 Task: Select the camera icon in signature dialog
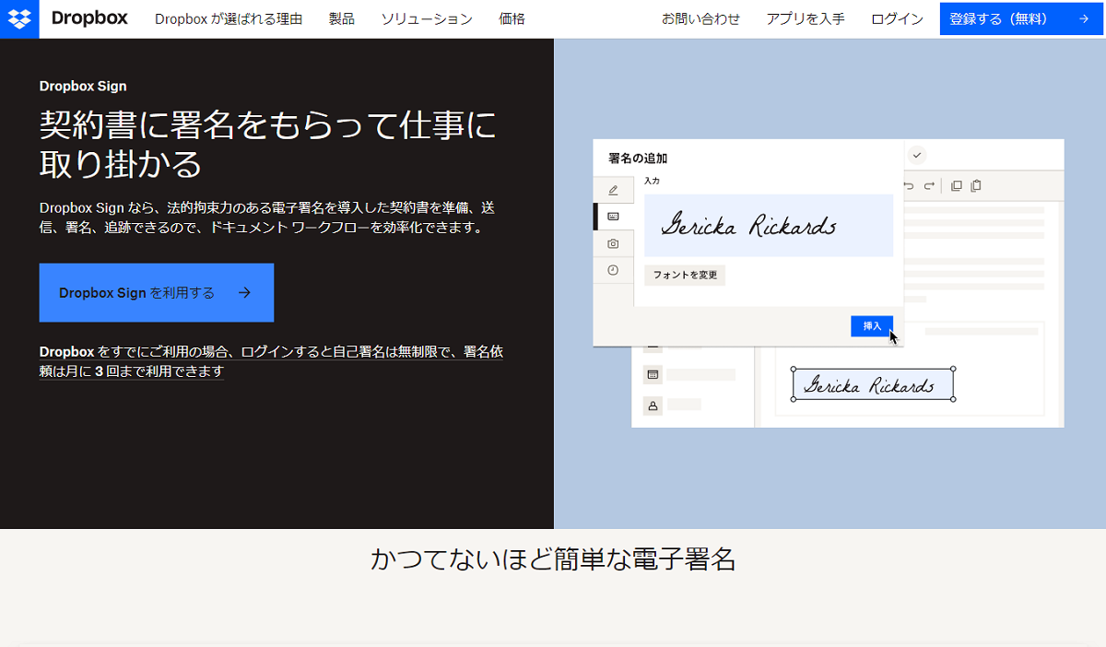point(613,243)
